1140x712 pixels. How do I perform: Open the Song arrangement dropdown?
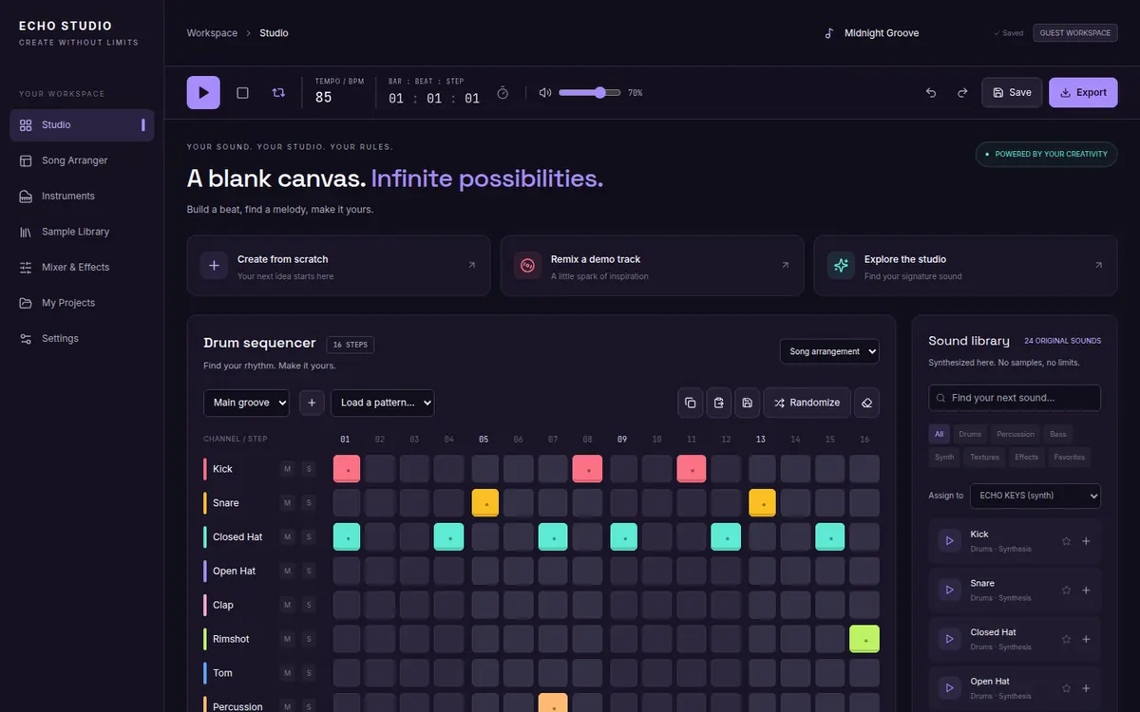[x=829, y=351]
